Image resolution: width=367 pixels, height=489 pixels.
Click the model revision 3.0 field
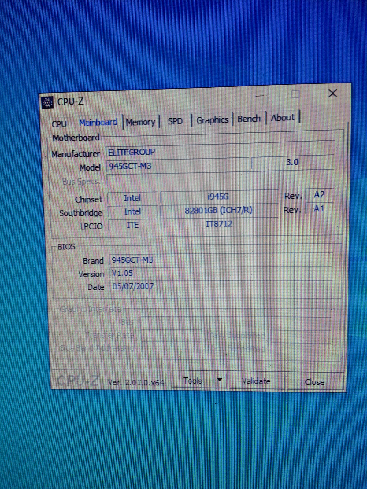292,162
